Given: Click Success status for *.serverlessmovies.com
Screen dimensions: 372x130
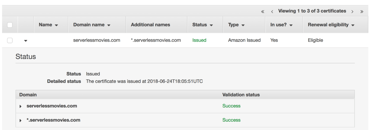Looking at the screenshot, I should pos(231,120).
